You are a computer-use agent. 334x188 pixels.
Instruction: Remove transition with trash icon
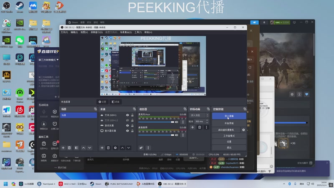[x=200, y=127]
